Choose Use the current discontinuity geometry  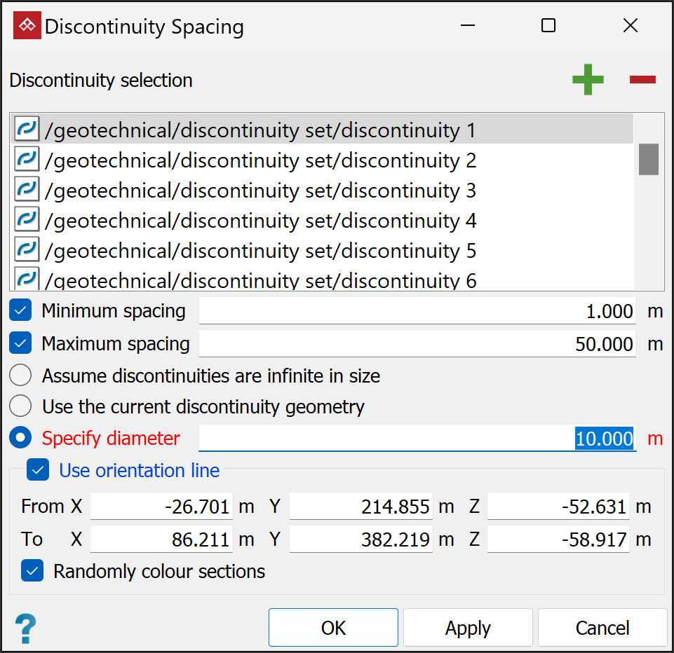[20, 406]
